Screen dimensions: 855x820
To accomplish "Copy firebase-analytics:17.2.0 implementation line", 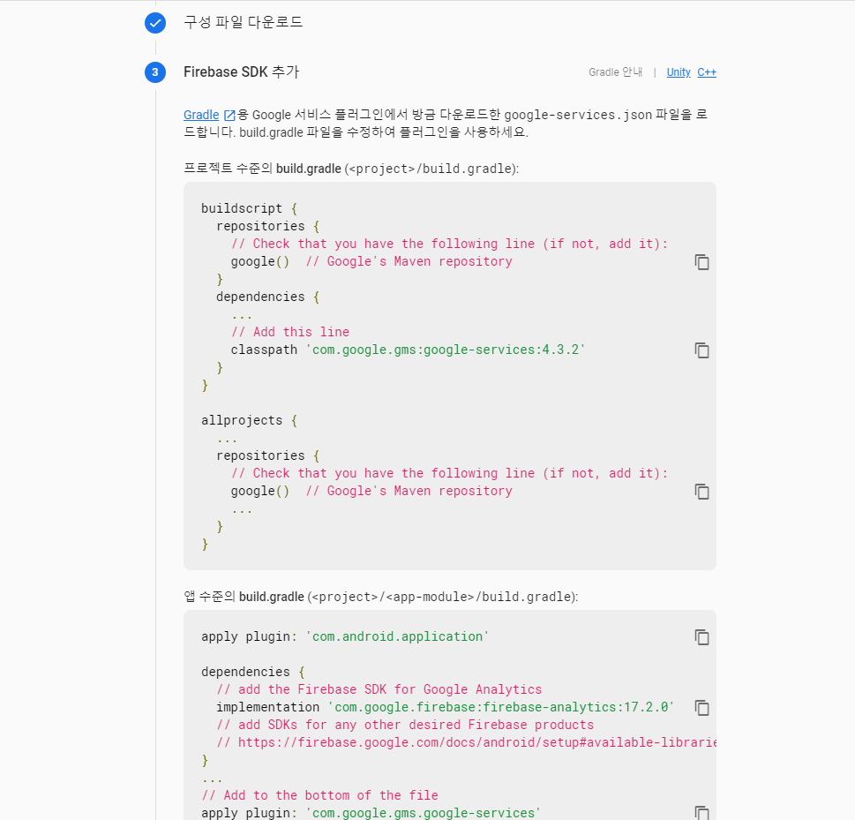I will [x=701, y=708].
